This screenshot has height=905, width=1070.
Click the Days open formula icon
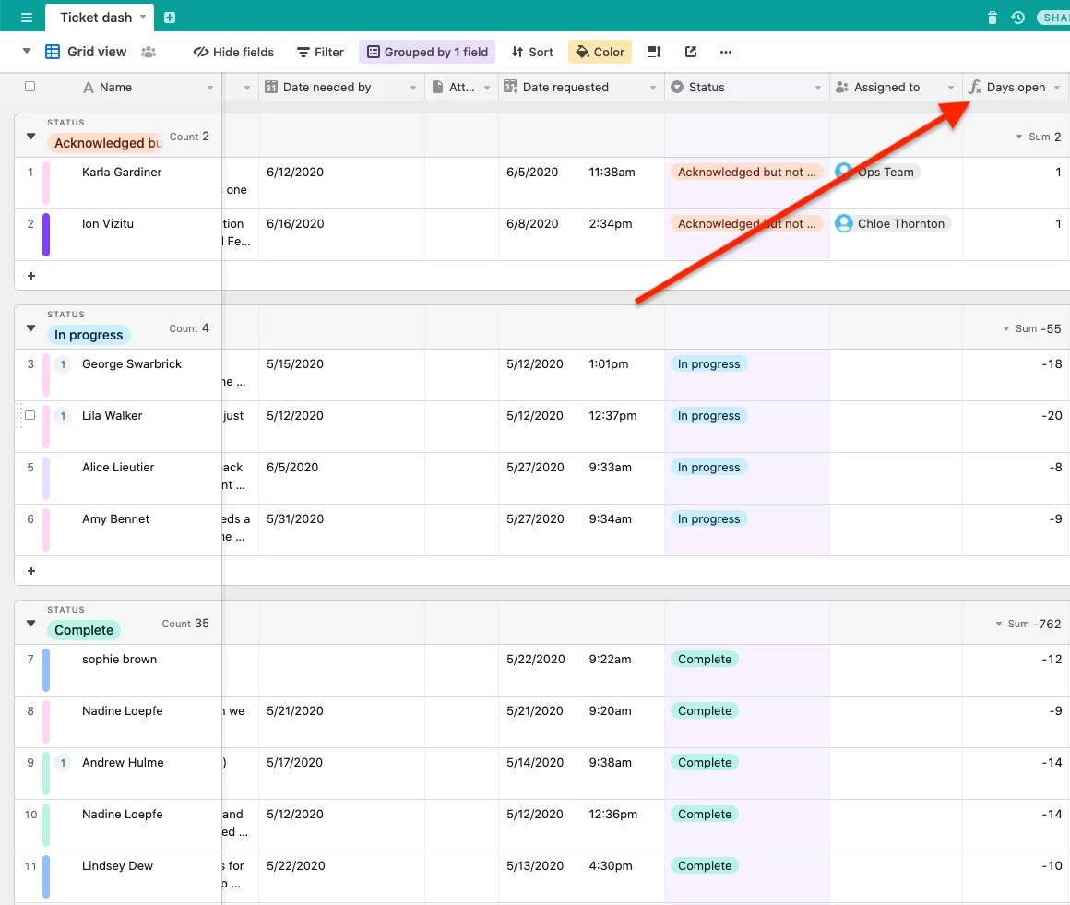click(x=974, y=87)
